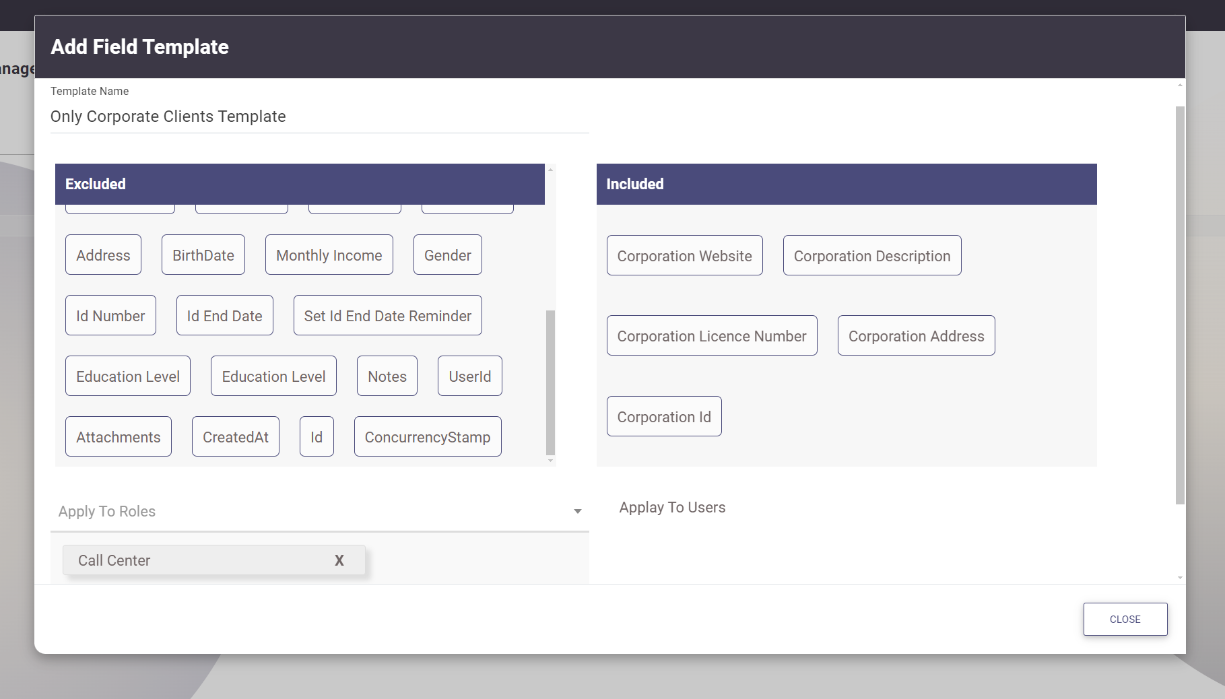The image size is (1225, 699).
Task: Choose the Corporation Licence Number chip
Action: tap(711, 336)
